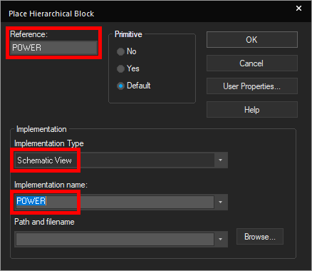This screenshot has height=271, width=312.
Task: Click the Schematic View type box
Action: click(x=115, y=160)
